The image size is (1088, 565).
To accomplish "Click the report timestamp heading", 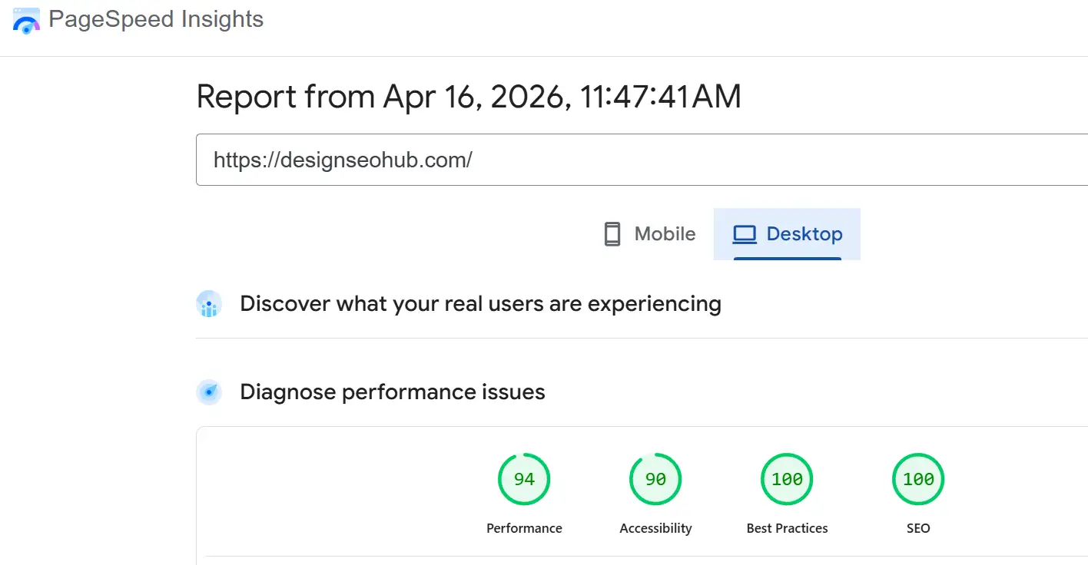I will click(469, 96).
